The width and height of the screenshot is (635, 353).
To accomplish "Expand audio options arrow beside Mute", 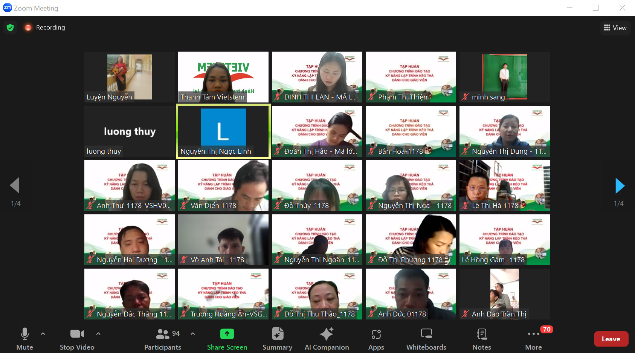I will [43, 334].
